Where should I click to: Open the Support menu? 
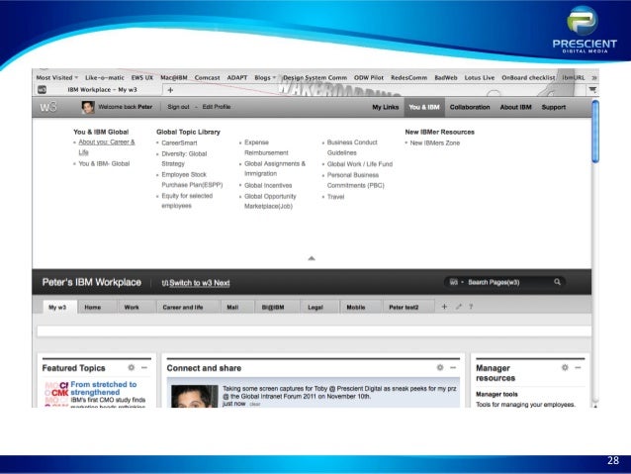point(553,107)
